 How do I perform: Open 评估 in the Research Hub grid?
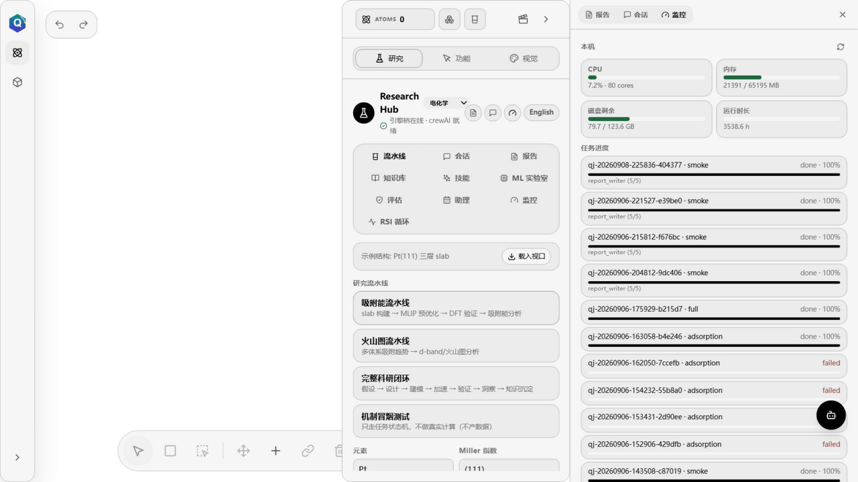[x=389, y=200]
